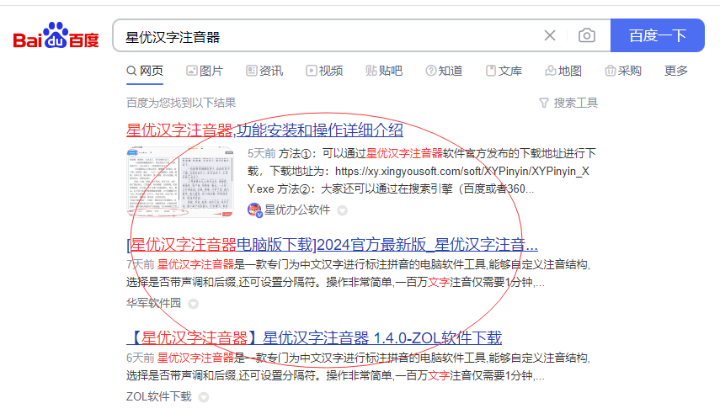
Task: Click the text 百度为您找到以下结果
Action: pyautogui.click(x=181, y=103)
